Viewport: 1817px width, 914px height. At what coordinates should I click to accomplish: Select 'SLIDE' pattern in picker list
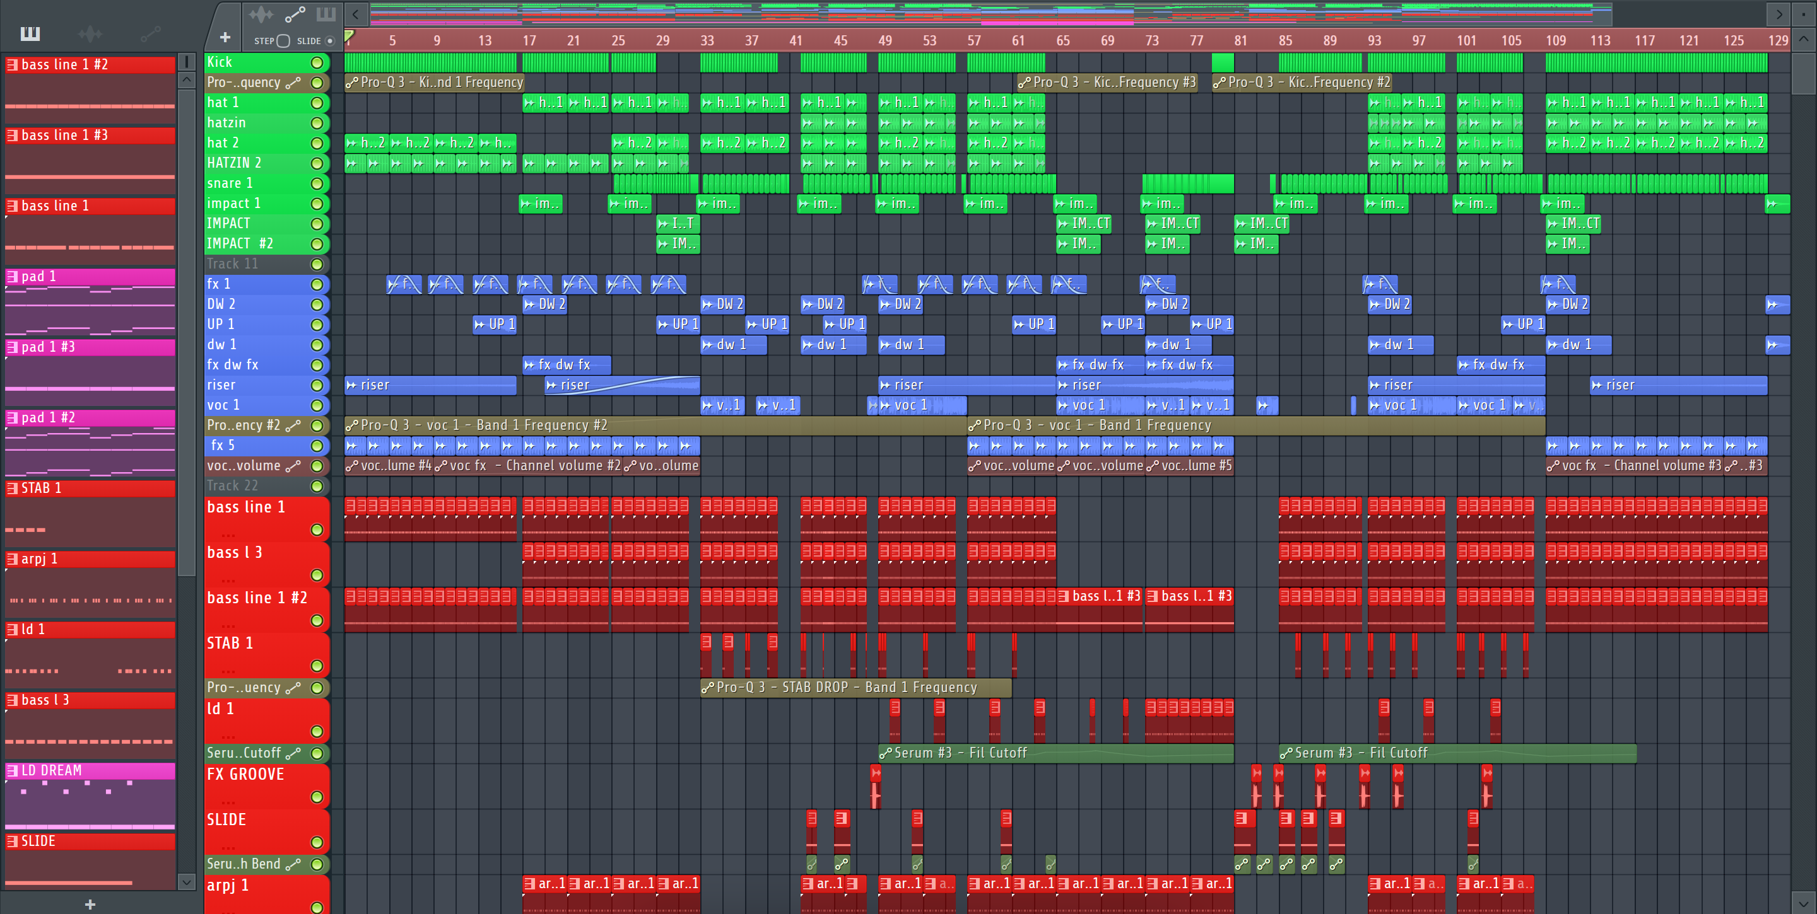click(x=90, y=841)
